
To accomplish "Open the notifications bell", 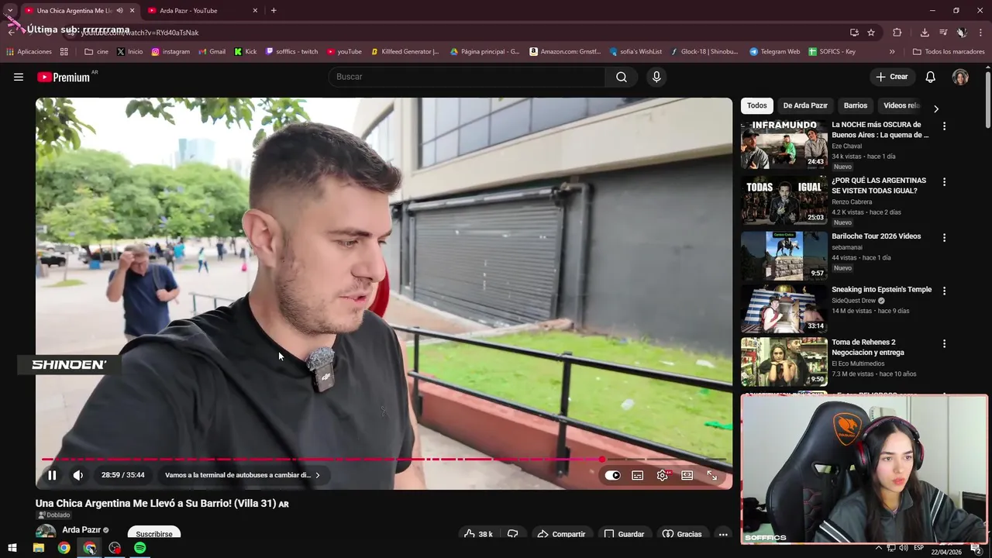I will 931,77.
